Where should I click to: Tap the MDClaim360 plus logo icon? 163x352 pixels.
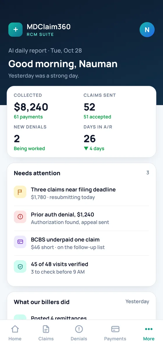coord(15,30)
